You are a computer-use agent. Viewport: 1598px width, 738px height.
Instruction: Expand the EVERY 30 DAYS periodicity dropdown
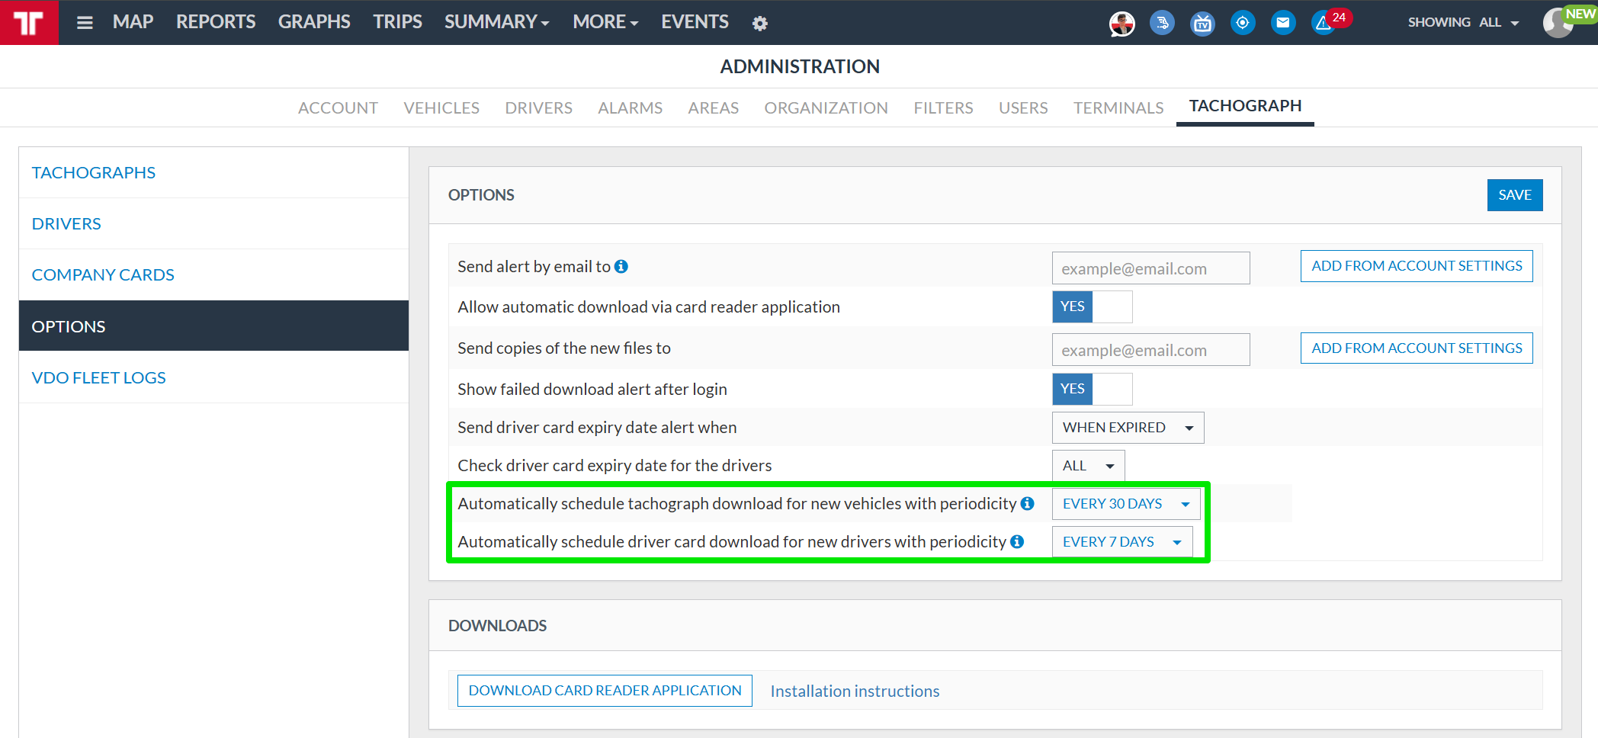[x=1125, y=504]
